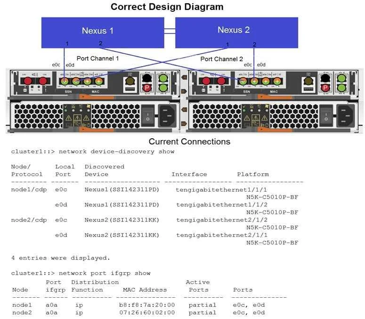Viewport: 365px width, 319px height.
Task: Click node1 MAC address b8:f8:7a:20:00
Action: tap(147, 305)
